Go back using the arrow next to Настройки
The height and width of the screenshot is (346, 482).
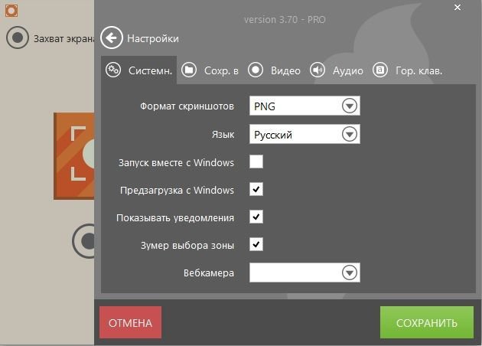[x=111, y=38]
